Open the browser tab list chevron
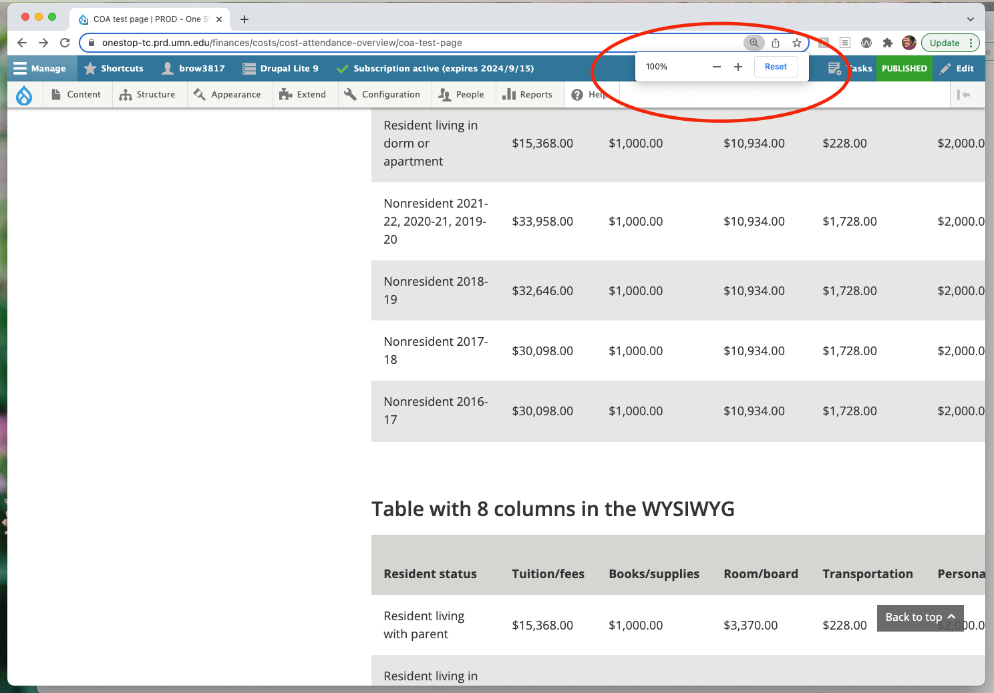Image resolution: width=994 pixels, height=693 pixels. coord(971,19)
